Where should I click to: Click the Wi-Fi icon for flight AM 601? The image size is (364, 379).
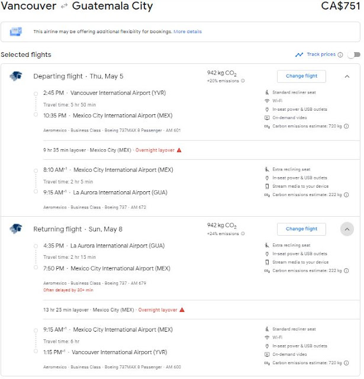coord(267,101)
